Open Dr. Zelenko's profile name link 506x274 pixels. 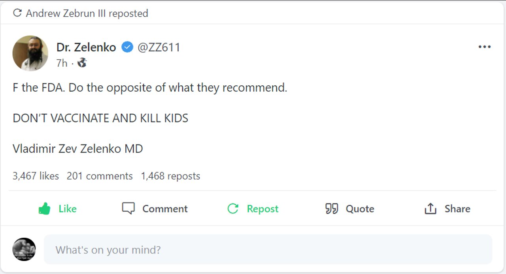click(86, 47)
